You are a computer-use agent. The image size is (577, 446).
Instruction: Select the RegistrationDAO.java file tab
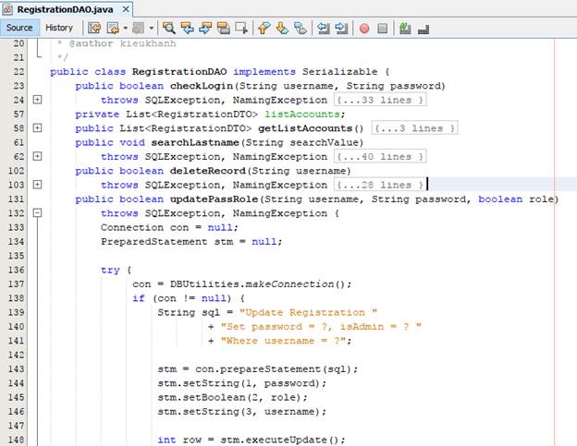(65, 9)
